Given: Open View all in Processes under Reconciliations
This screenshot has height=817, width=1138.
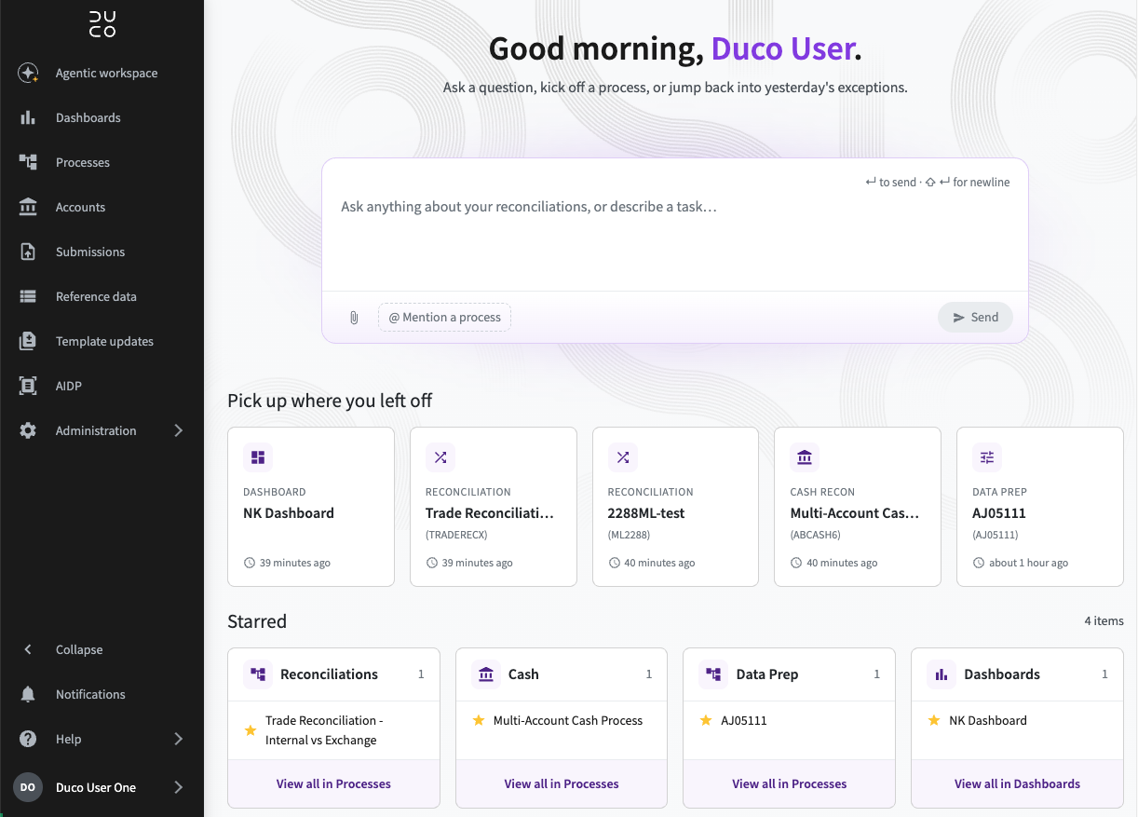Looking at the screenshot, I should 333,783.
